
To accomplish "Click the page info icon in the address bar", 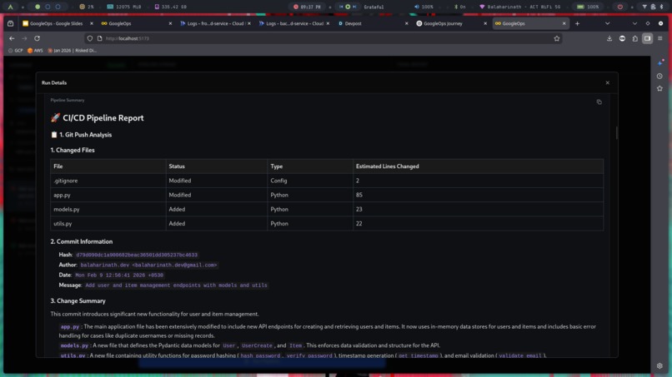I will click(99, 38).
